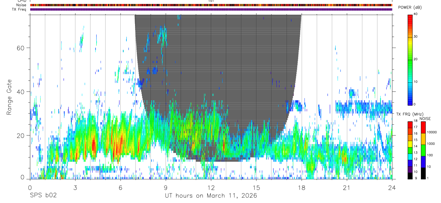Click the multicolored Noise strip above the plot
This screenshot has width=441, height=203.
coord(211,5)
